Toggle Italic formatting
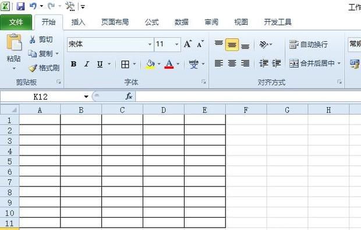The width and height of the screenshot is (361, 230). click(87, 64)
